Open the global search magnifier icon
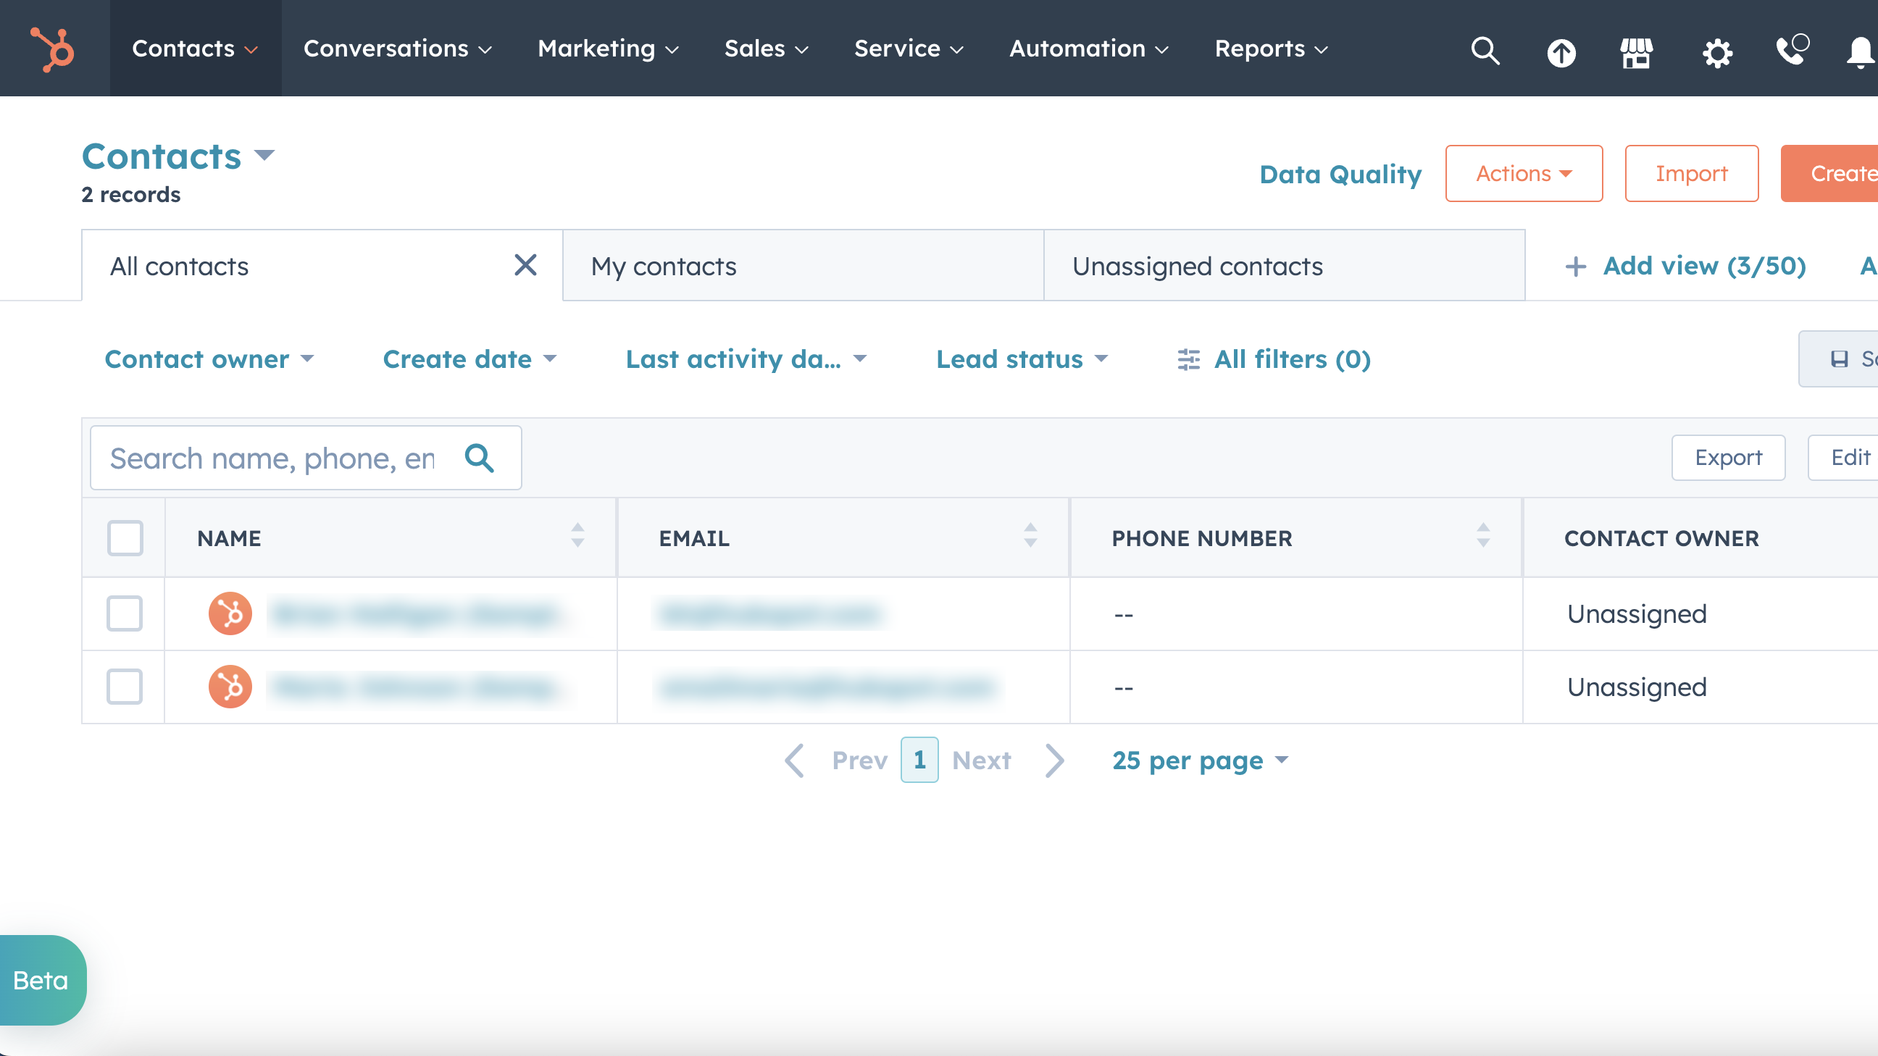 pos(1485,50)
